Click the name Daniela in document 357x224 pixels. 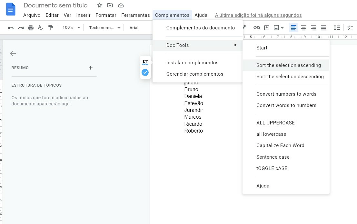coord(193,96)
